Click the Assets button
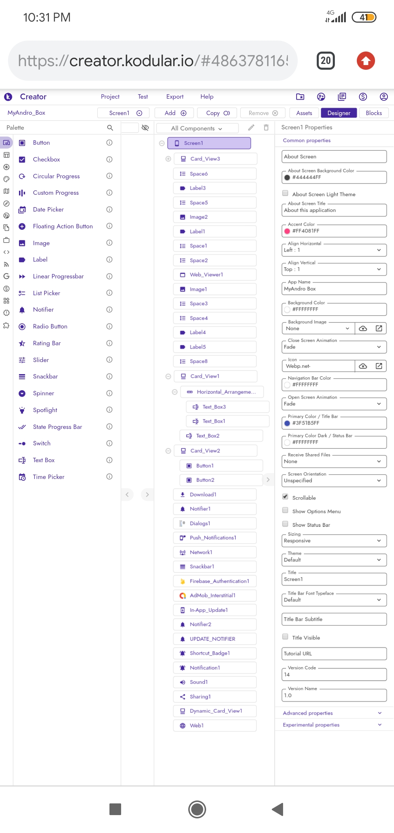Screen dimensions: 394x833 tap(304, 113)
